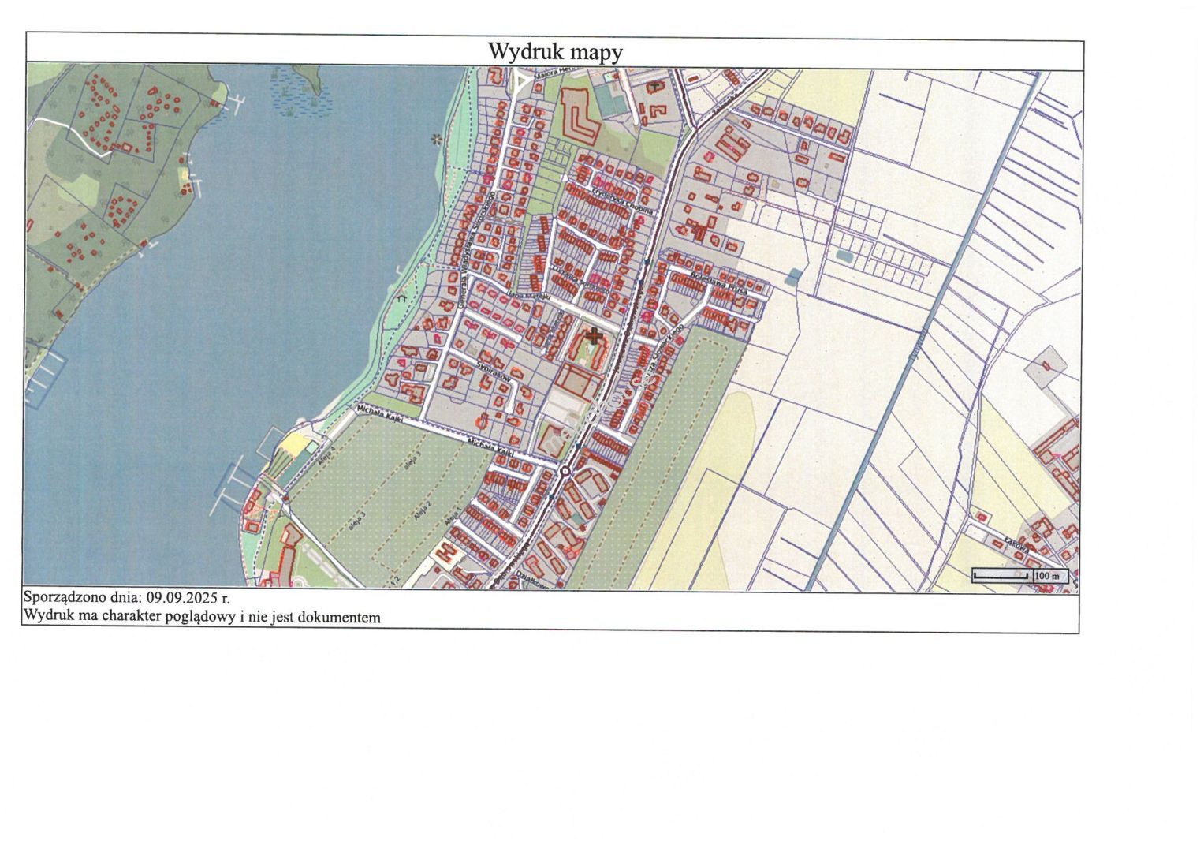1204x852 pixels.
Task: Click the yellow beach area by the piers
Action: (x=293, y=444)
